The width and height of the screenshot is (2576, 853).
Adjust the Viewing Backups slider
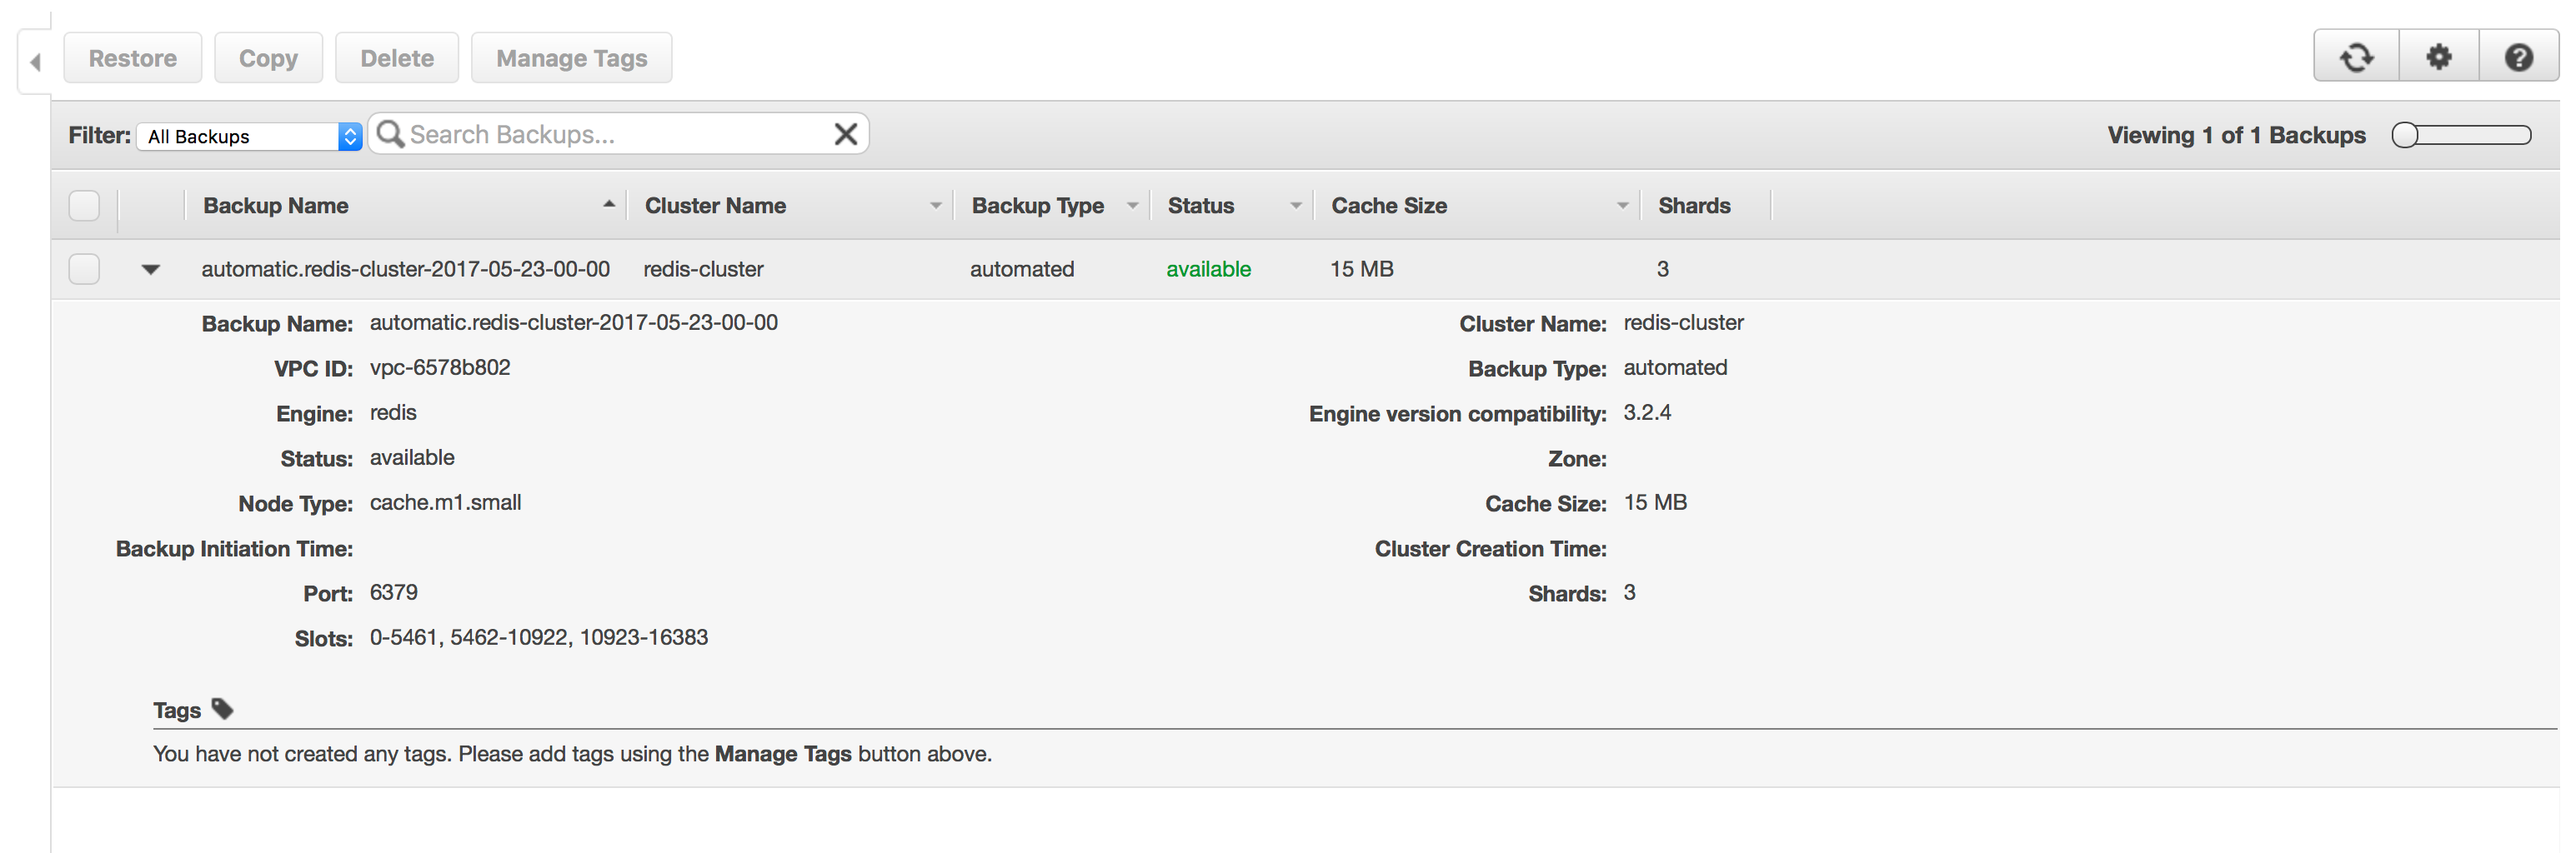click(x=2461, y=135)
